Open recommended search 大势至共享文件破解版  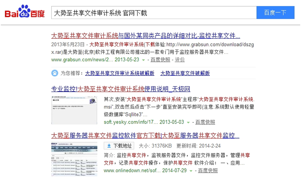click(x=185, y=73)
